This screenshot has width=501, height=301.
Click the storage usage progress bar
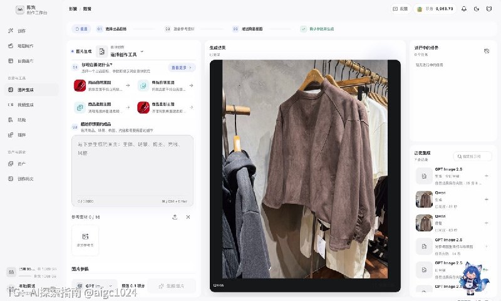point(26,275)
